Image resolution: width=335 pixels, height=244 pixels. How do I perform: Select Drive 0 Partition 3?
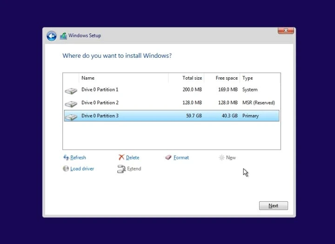click(172, 115)
